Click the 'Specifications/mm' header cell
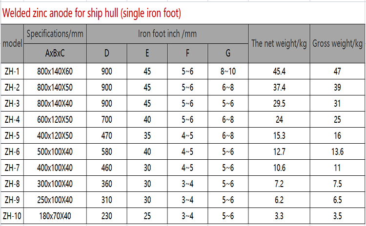This screenshot has width=366, height=226. [55, 34]
